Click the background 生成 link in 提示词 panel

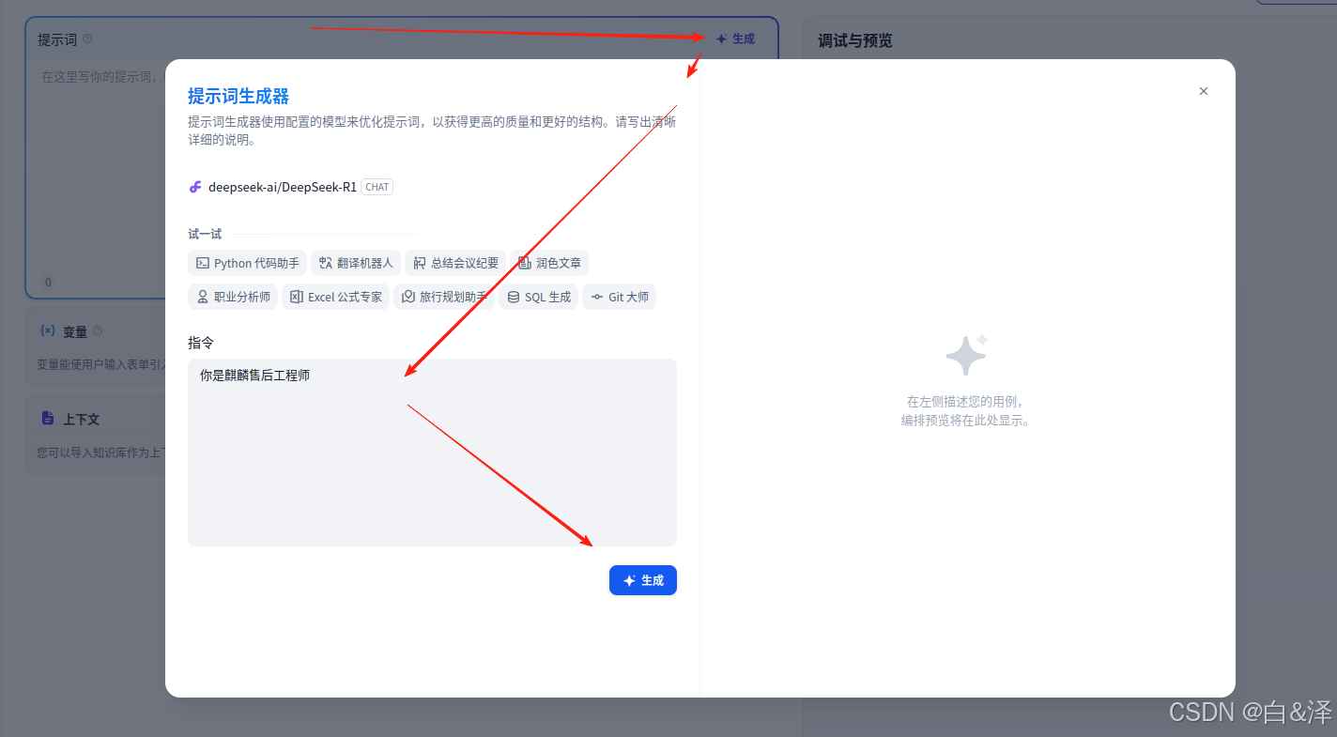point(735,38)
